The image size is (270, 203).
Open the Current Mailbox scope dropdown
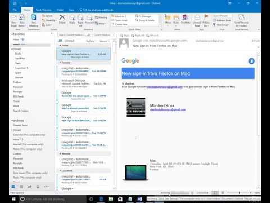(x=103, y=35)
